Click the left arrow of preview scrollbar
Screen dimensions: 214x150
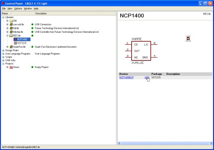(119, 143)
